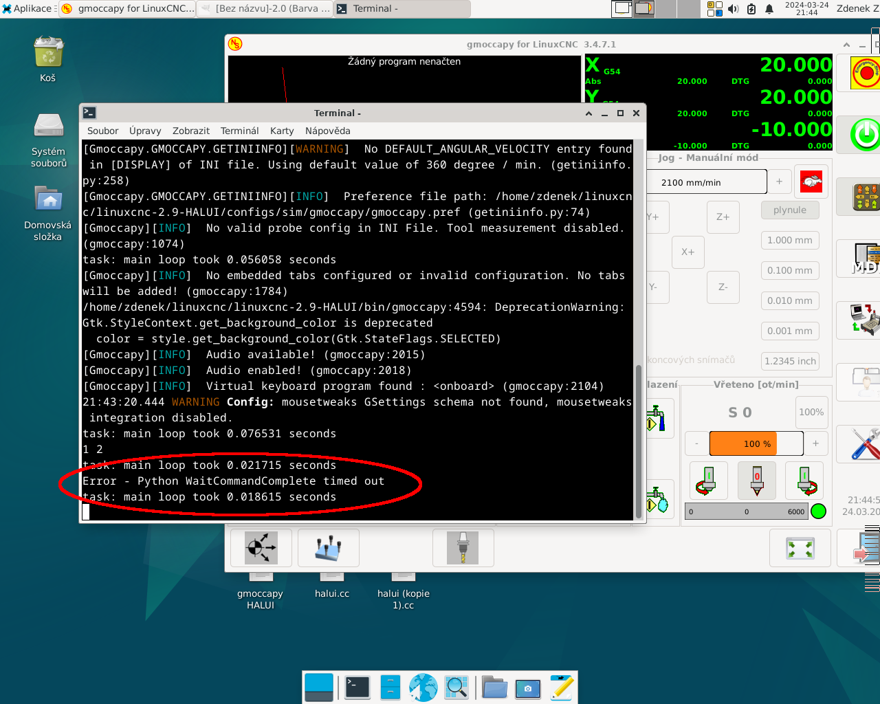Viewport: 880px width, 704px height.
Task: Open the homing axes icon in gmoccapy
Action: pos(329,548)
